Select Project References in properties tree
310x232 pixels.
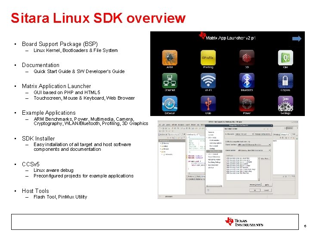(x=214, y=157)
